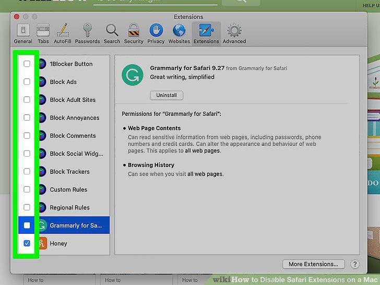The height and width of the screenshot is (285, 380).
Task: Select the Honey extension row
Action: (x=64, y=243)
